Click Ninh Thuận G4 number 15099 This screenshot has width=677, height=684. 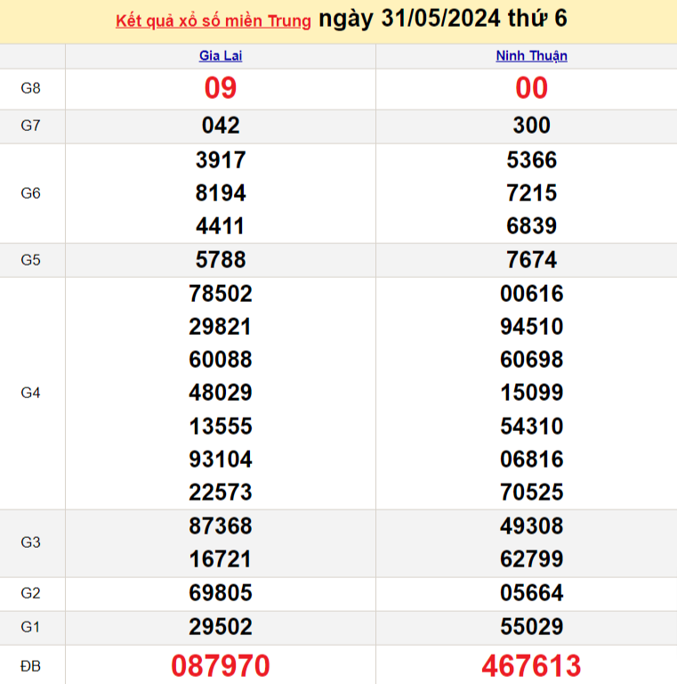[x=531, y=393]
